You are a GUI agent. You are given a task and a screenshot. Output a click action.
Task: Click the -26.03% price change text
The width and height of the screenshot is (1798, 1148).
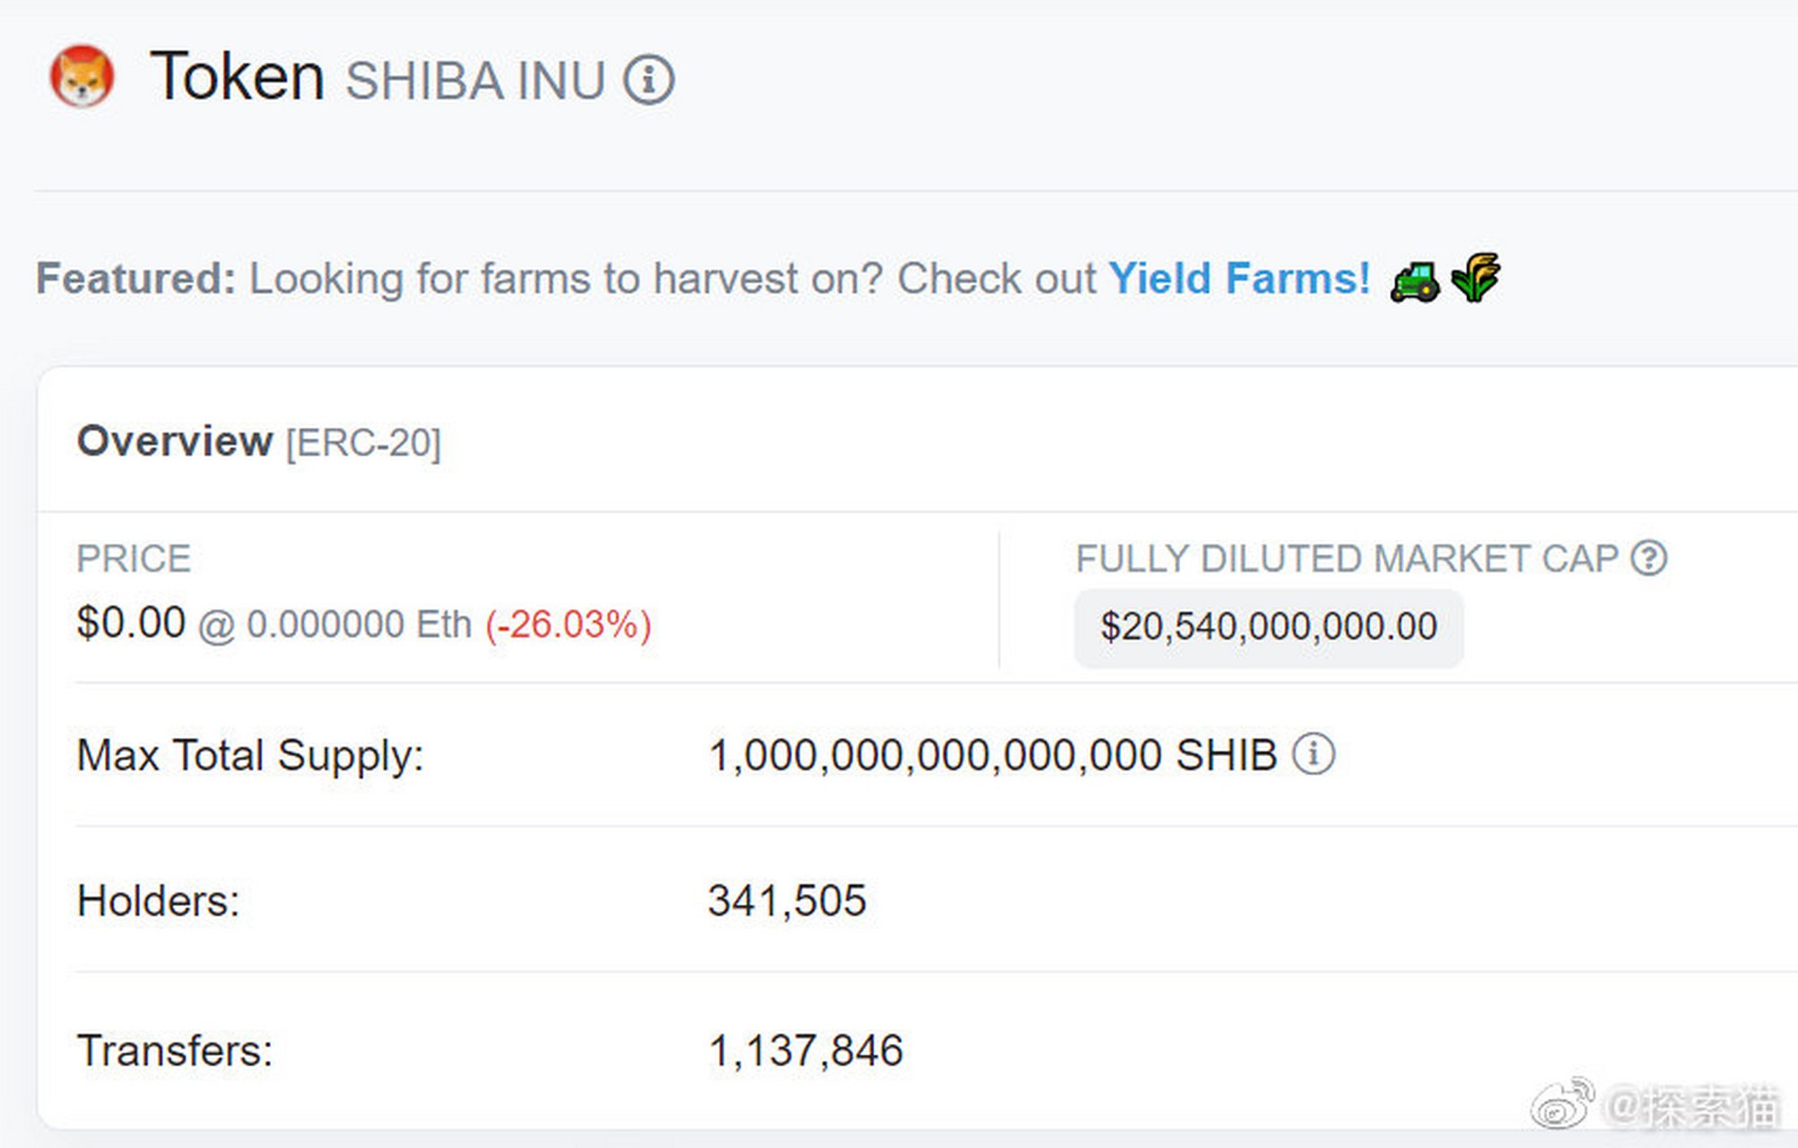click(568, 625)
